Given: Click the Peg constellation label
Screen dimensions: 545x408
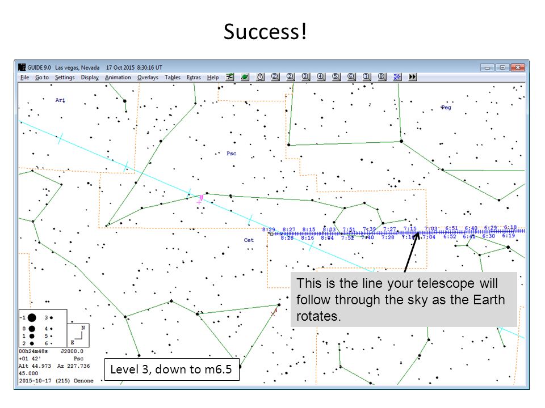Looking at the screenshot, I should pyautogui.click(x=446, y=108).
